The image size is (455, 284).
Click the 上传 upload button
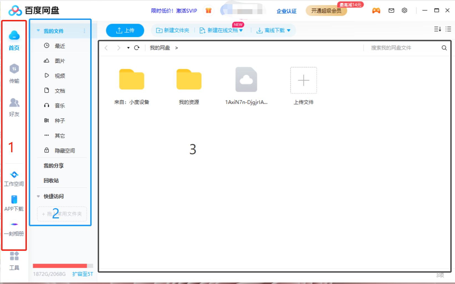pos(125,30)
